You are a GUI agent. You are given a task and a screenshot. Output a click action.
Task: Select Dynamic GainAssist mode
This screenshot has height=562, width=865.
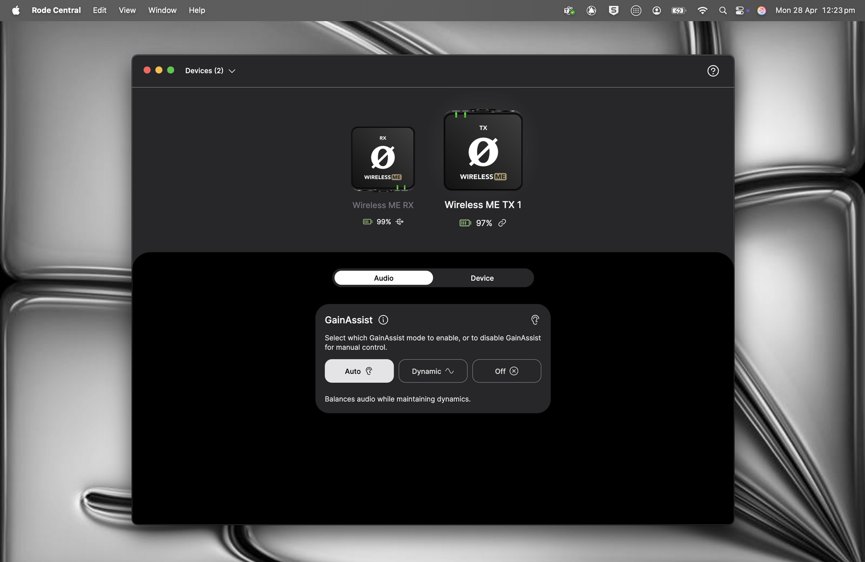433,371
